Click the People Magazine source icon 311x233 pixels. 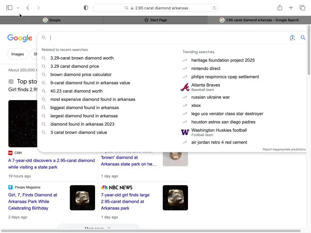coord(10,187)
